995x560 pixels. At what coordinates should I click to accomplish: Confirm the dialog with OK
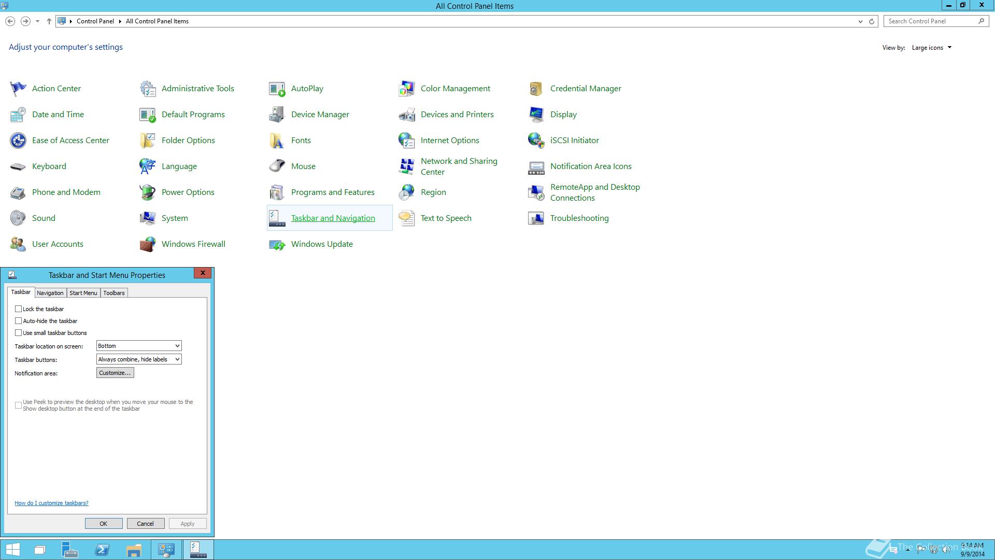tap(104, 524)
